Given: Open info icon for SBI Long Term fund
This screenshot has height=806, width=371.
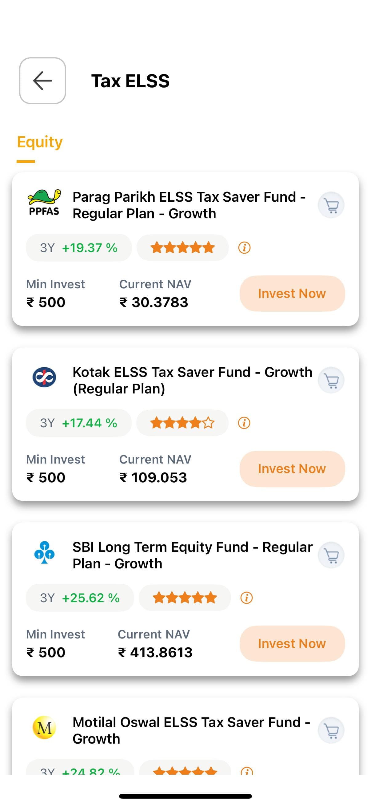Looking at the screenshot, I should click(x=246, y=598).
